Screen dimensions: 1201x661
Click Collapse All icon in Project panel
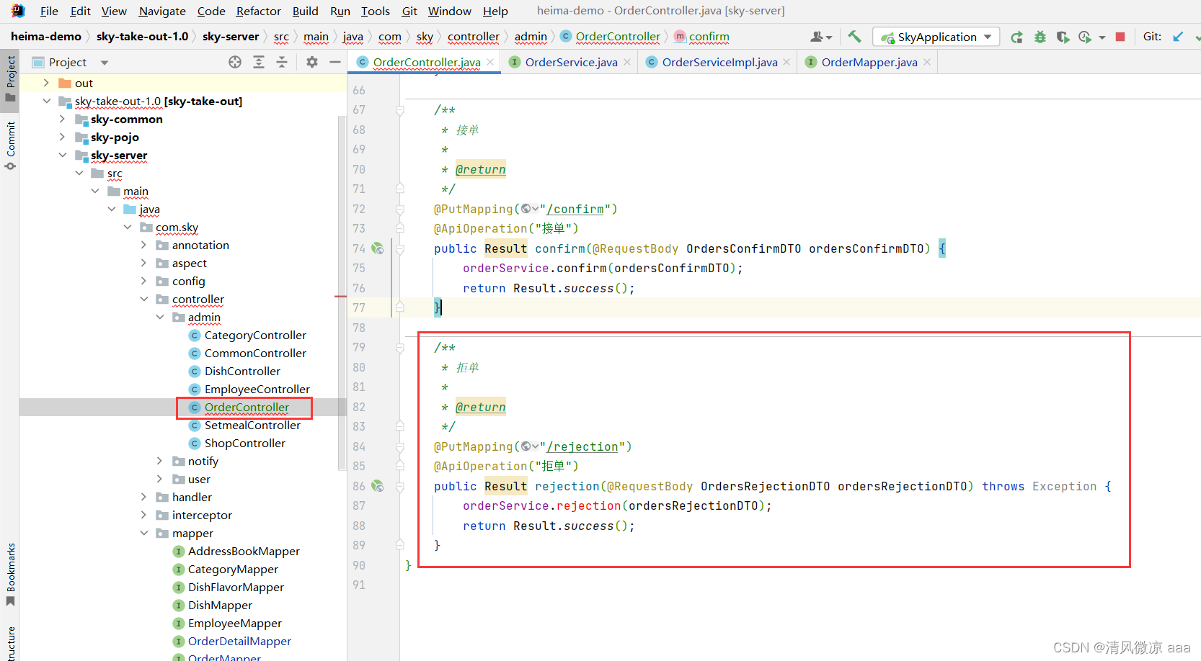[282, 63]
